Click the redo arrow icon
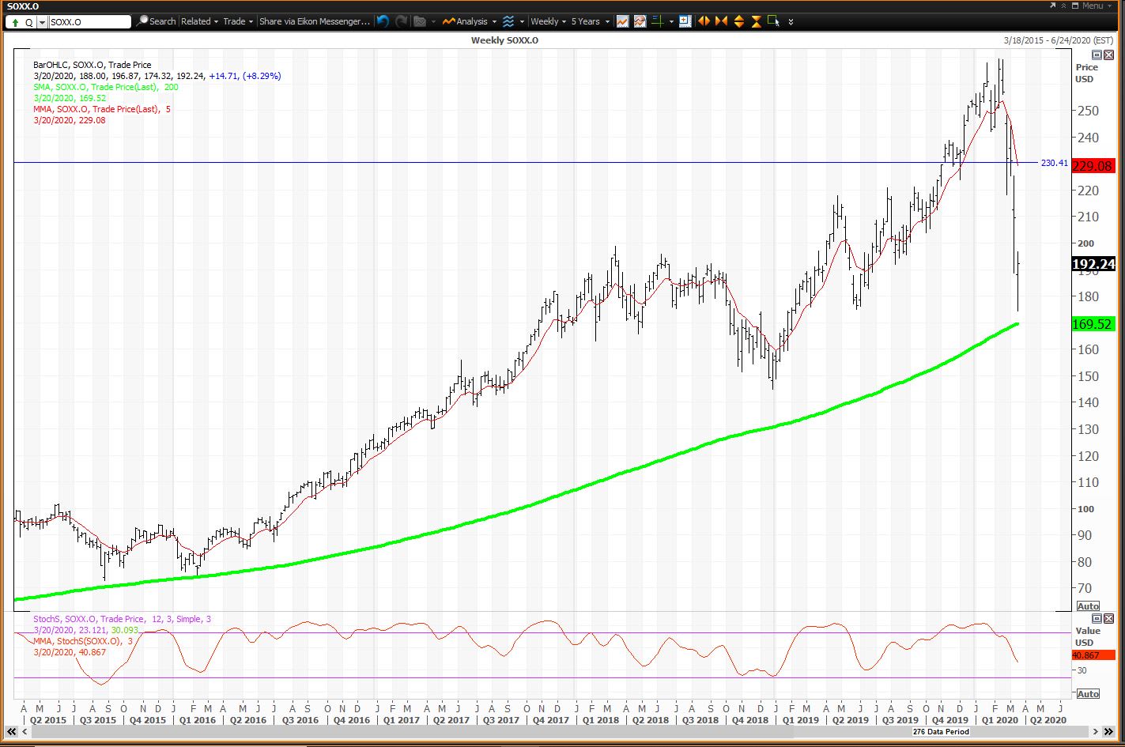The image size is (1125, 747). point(400,21)
